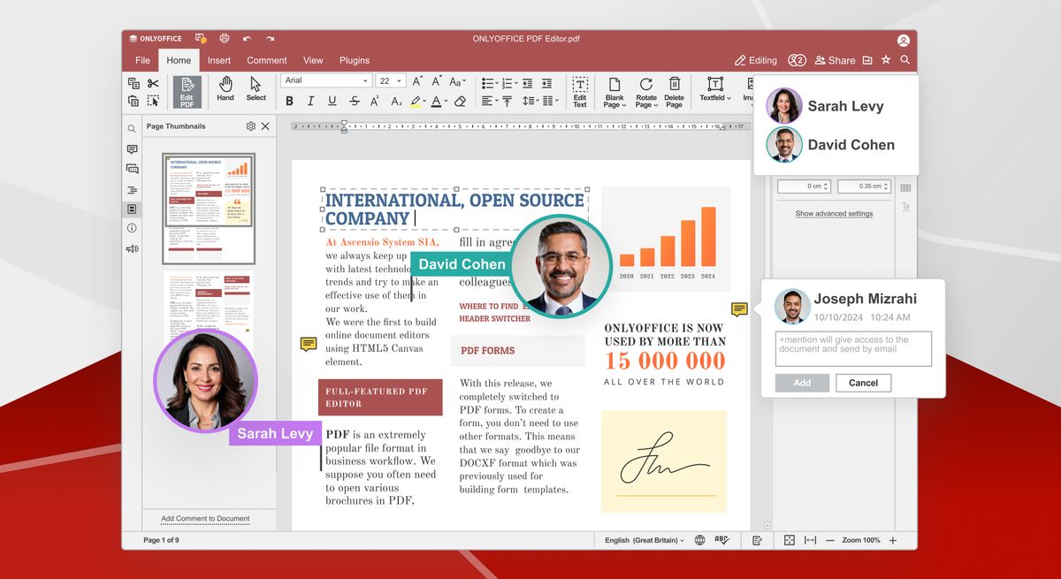
Task: Expand the font size 22 dropdown
Action: tap(401, 80)
